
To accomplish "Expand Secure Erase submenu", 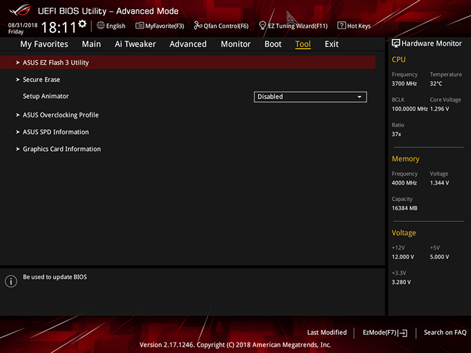I will click(x=187, y=79).
